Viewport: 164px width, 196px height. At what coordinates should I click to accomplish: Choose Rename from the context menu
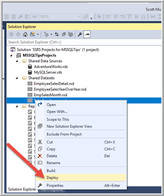pyautogui.click(x=81, y=163)
